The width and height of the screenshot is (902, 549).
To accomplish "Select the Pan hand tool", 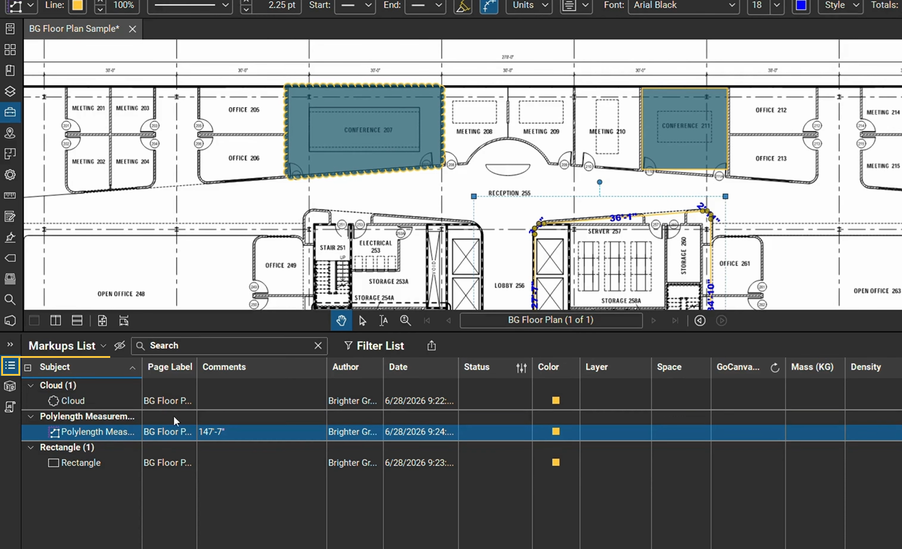I will 341,320.
